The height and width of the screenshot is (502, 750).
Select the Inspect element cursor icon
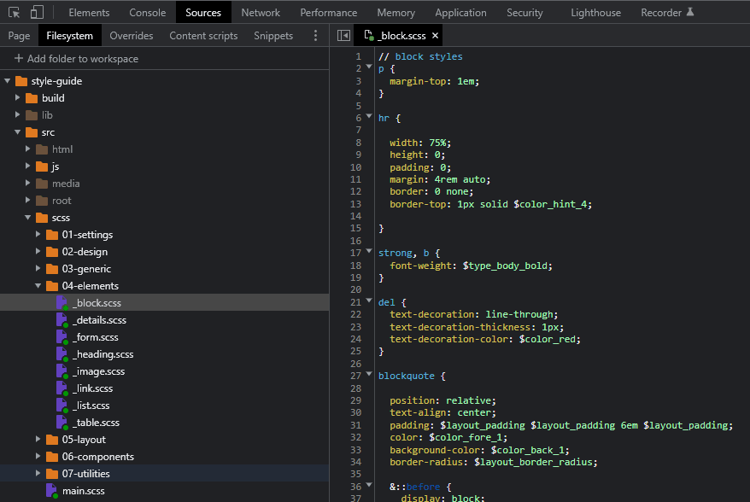(14, 12)
